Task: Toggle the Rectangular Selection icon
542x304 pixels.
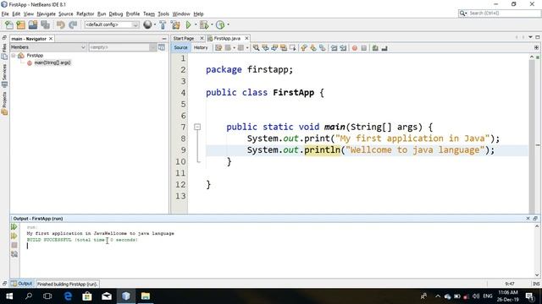Action: pyautogui.click(x=293, y=48)
